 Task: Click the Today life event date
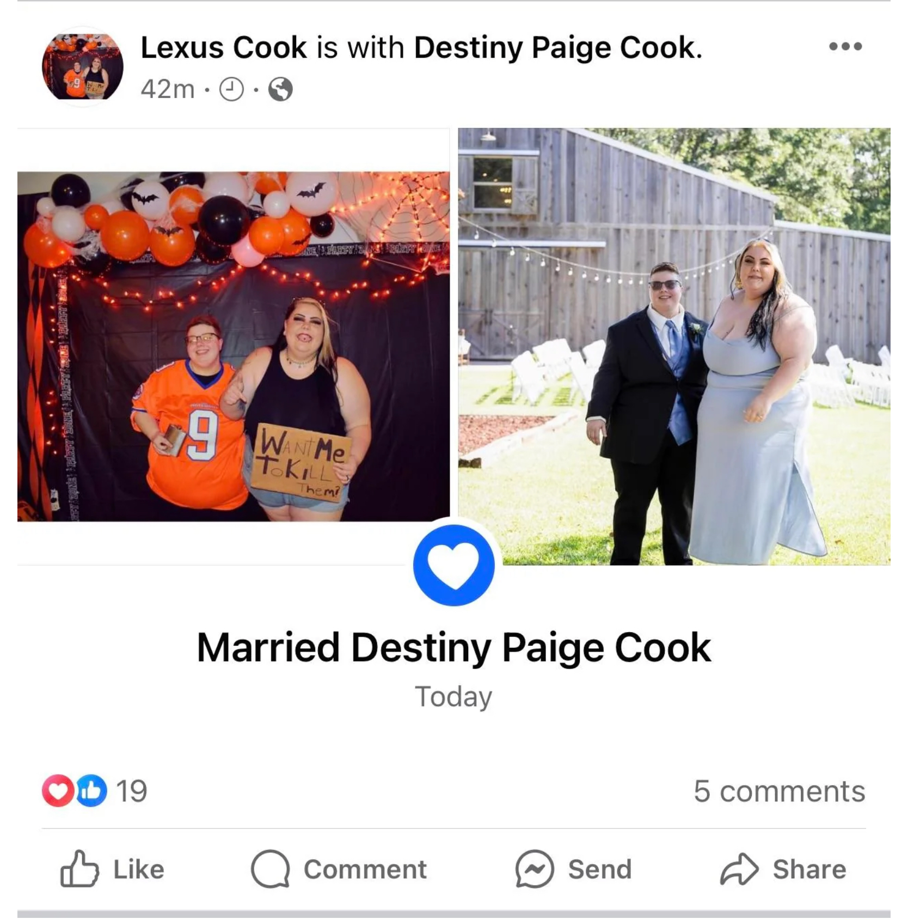click(453, 697)
